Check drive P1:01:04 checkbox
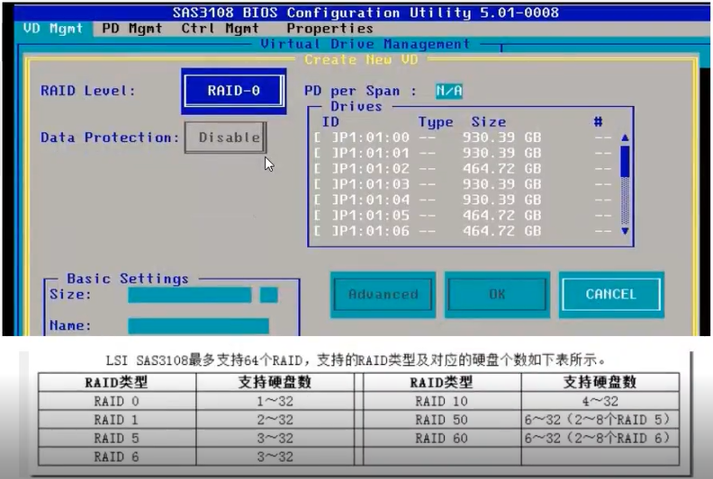The width and height of the screenshot is (713, 479). 325,200
